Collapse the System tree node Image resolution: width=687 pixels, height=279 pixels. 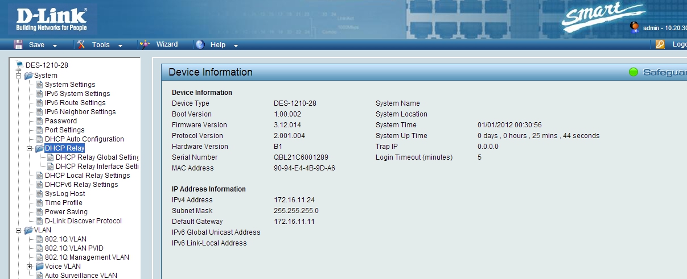19,75
